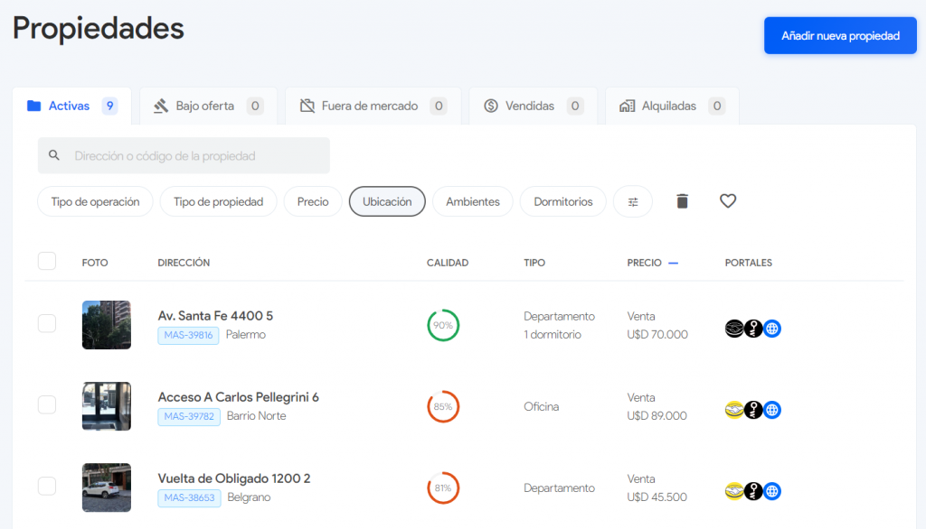
Task: Click blue globe portal icon for Carlos Pellegrini
Action: pos(772,410)
